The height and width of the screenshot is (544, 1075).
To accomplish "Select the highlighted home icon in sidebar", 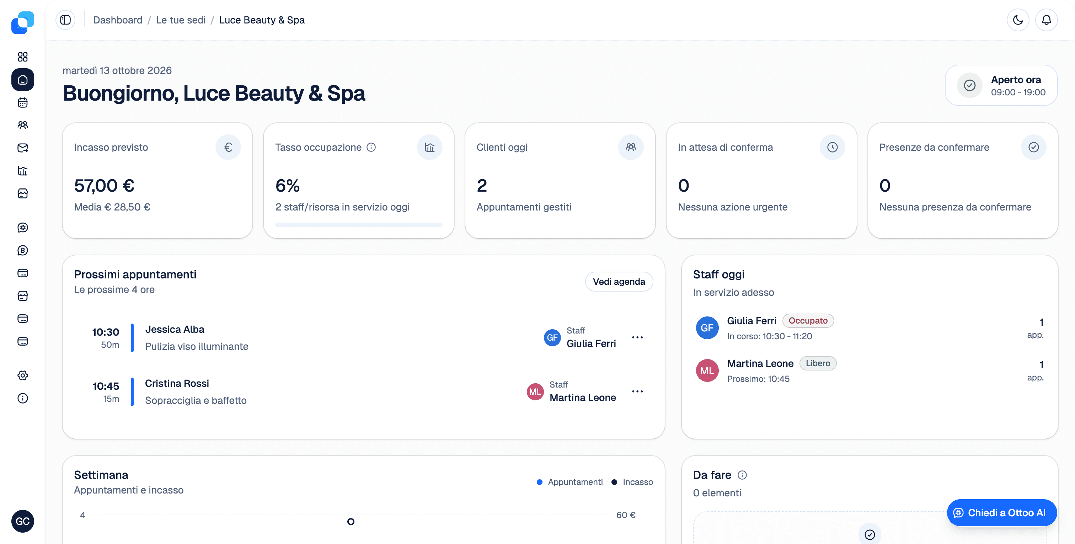I will click(x=22, y=80).
